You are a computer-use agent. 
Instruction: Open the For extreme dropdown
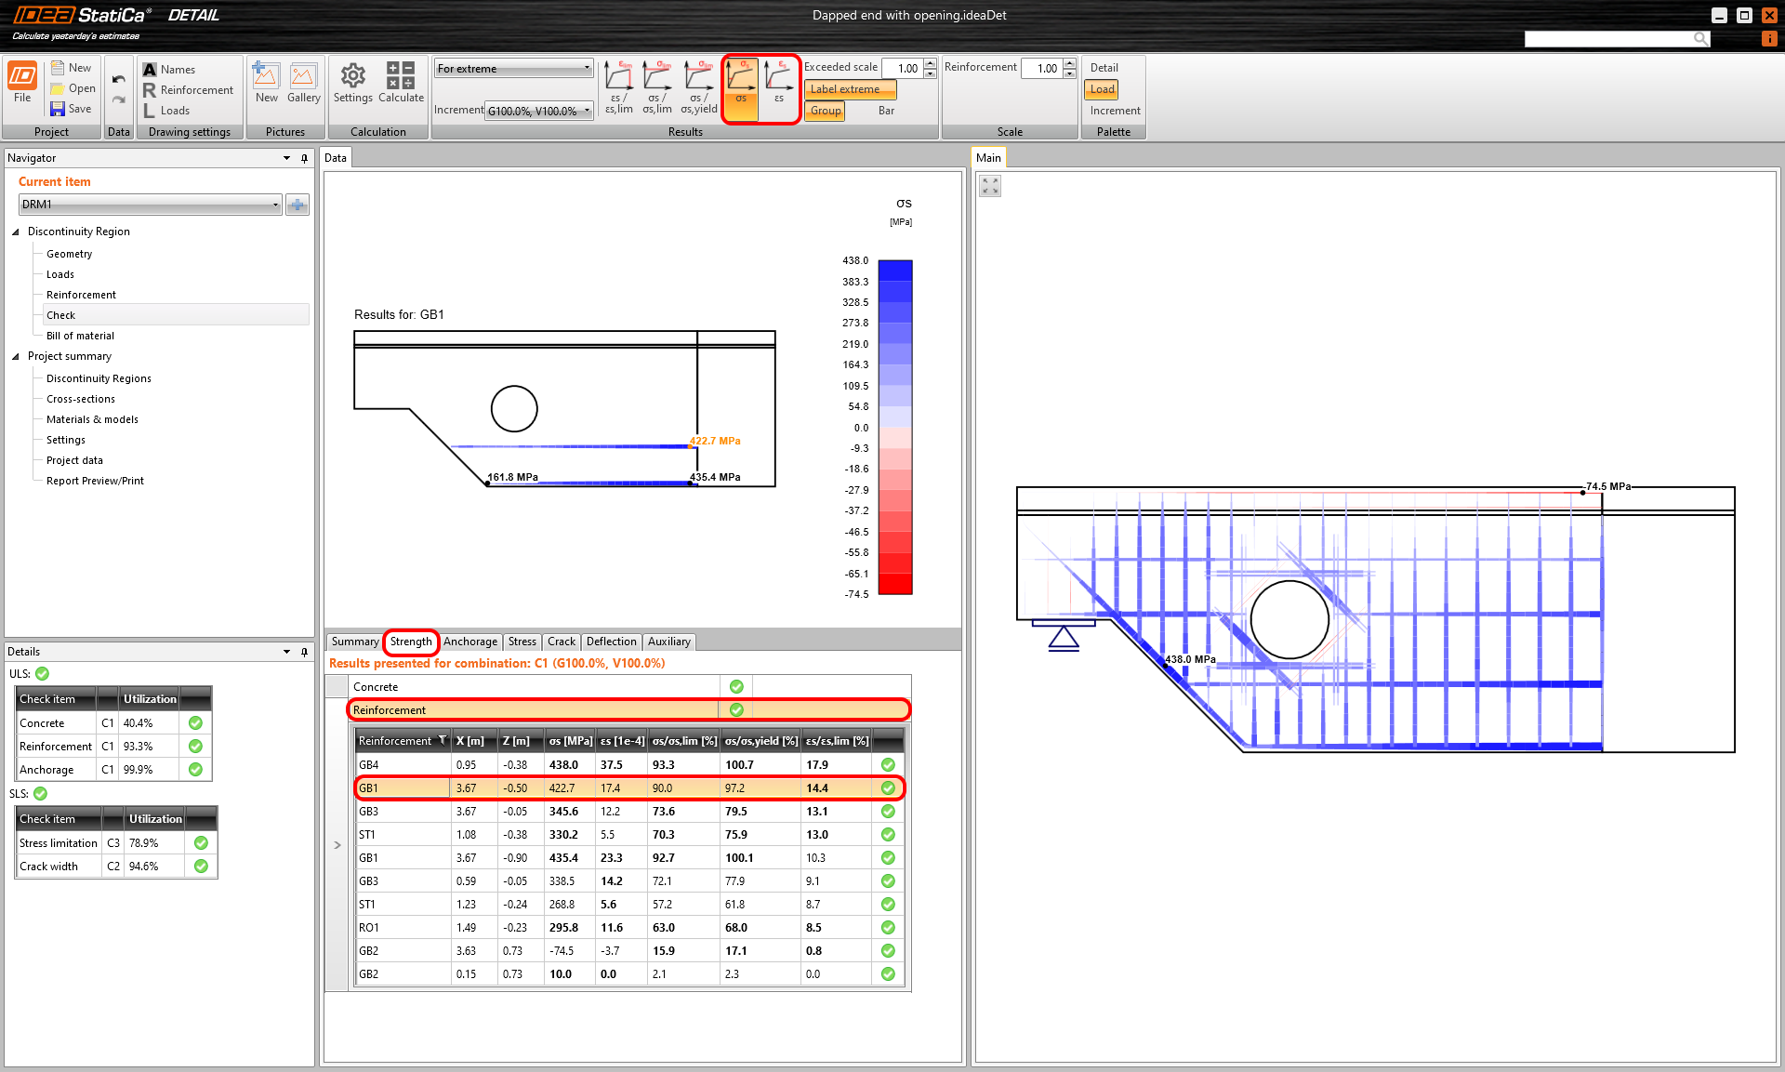pyautogui.click(x=513, y=68)
